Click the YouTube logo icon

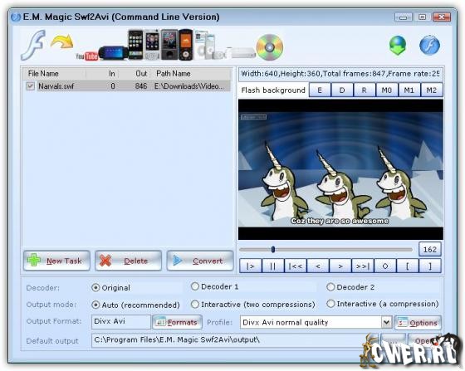pos(86,56)
